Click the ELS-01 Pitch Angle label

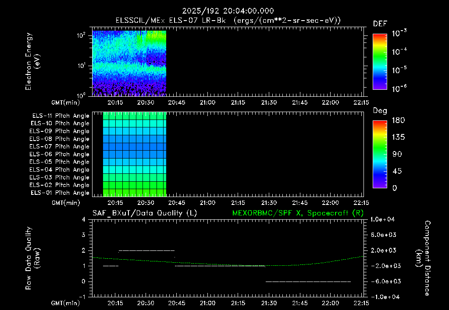click(60, 193)
